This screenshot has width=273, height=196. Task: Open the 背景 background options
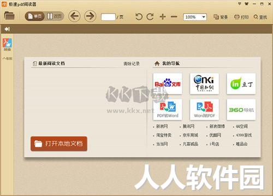(221, 17)
